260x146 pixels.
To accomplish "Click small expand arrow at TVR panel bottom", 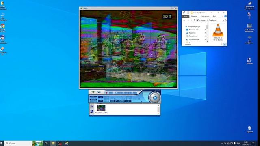I will click(x=92, y=116).
